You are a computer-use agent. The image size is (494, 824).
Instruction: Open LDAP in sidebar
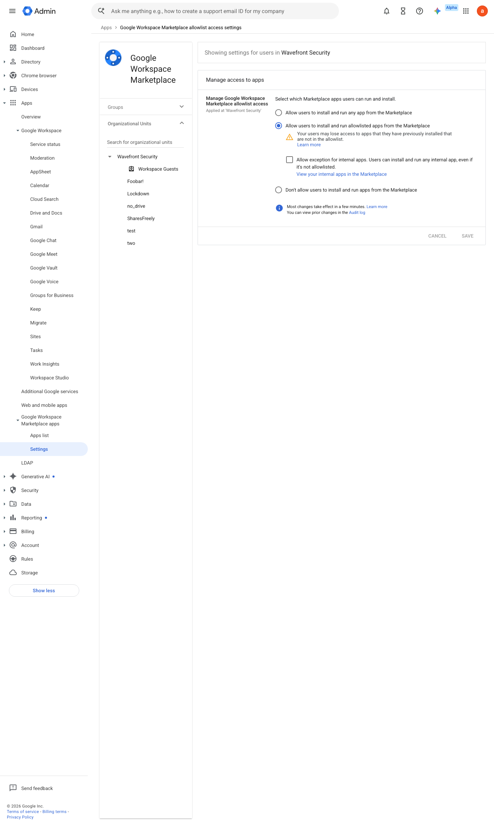(x=27, y=463)
